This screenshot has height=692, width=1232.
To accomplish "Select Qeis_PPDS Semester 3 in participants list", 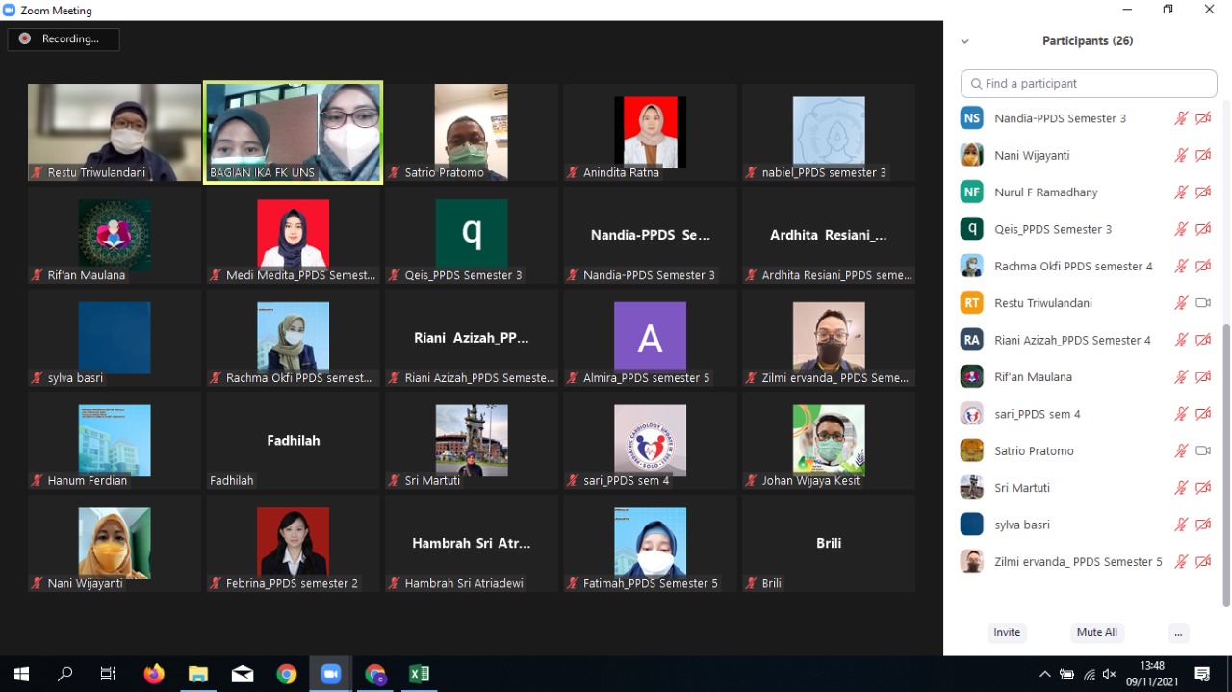I will pyautogui.click(x=1053, y=229).
